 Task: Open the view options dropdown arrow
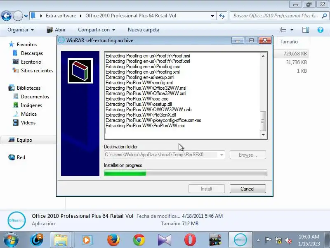(x=292, y=30)
